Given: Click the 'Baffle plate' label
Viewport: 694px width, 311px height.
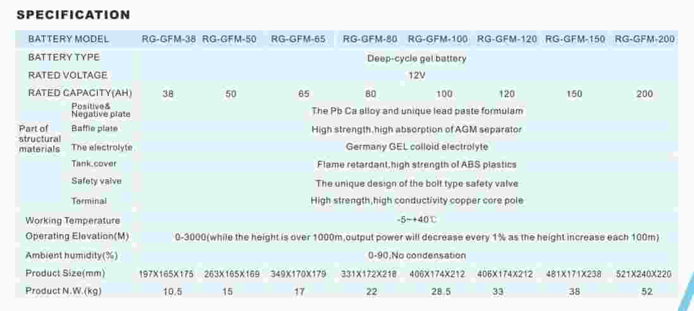Looking at the screenshot, I should click(94, 128).
